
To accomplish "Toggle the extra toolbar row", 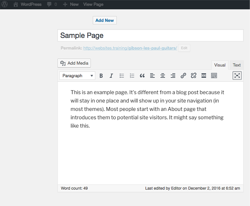I will pos(214,76).
